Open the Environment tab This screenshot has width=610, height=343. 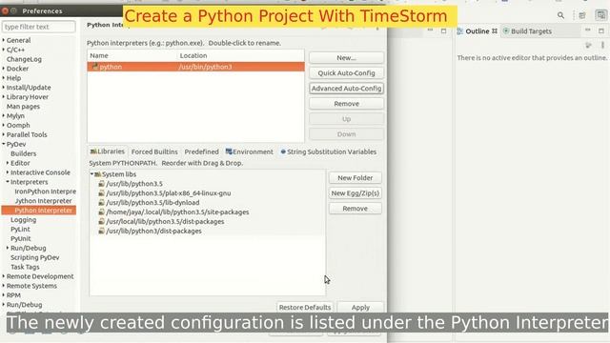250,151
